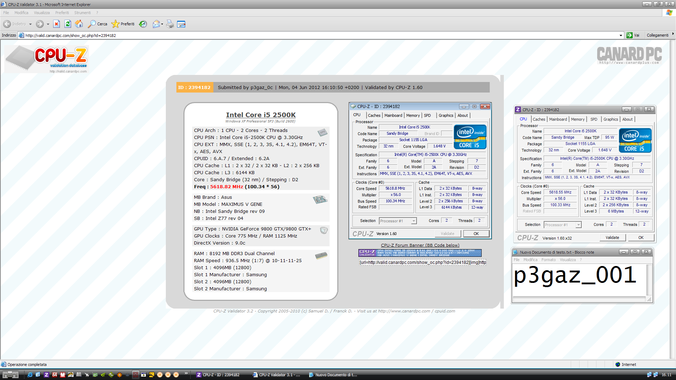Image resolution: width=676 pixels, height=380 pixels.
Task: Go to the home page icon
Action: (x=79, y=24)
